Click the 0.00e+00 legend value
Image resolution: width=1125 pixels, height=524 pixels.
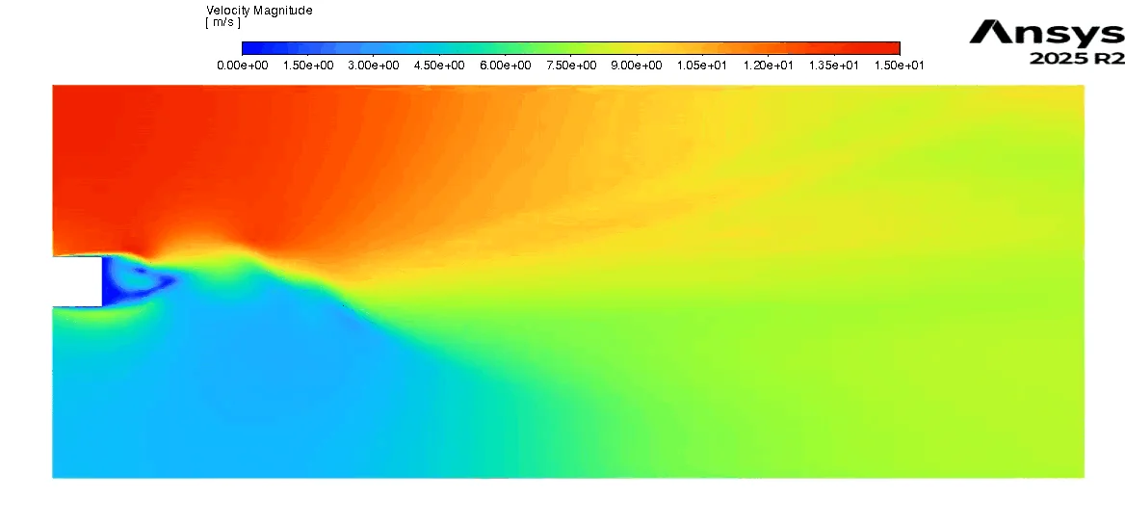click(x=243, y=65)
